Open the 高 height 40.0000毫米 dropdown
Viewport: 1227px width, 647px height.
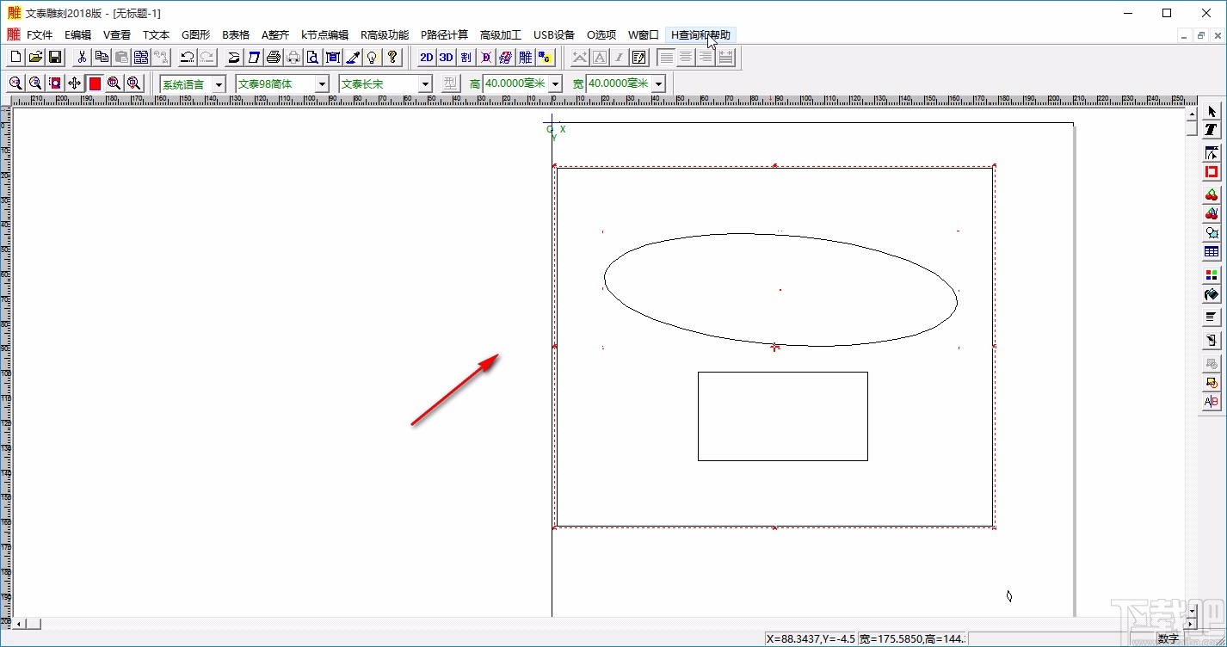pos(555,83)
